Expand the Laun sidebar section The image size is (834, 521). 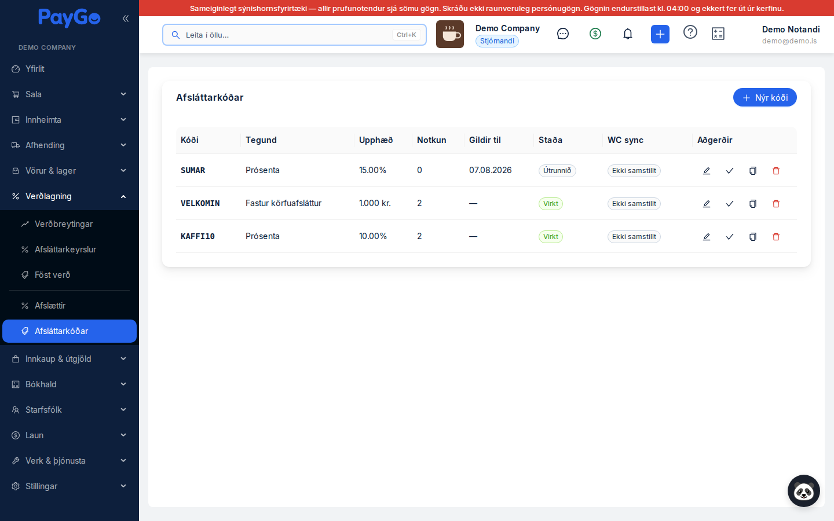click(69, 435)
